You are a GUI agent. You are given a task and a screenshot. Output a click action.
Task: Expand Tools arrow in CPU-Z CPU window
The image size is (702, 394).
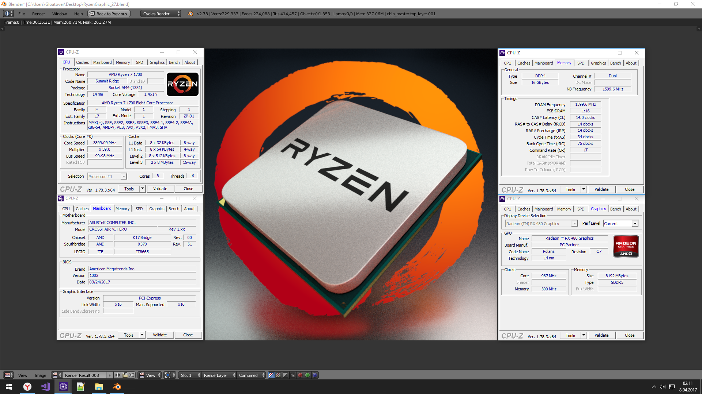click(142, 189)
